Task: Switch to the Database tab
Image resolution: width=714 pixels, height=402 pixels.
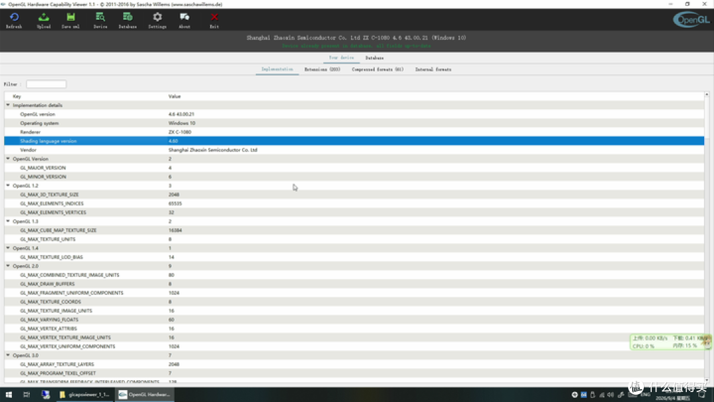Action: [x=374, y=58]
